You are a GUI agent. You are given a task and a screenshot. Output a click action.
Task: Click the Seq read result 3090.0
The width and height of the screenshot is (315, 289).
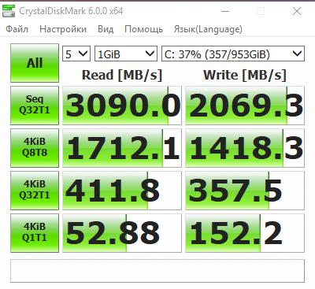(x=122, y=106)
